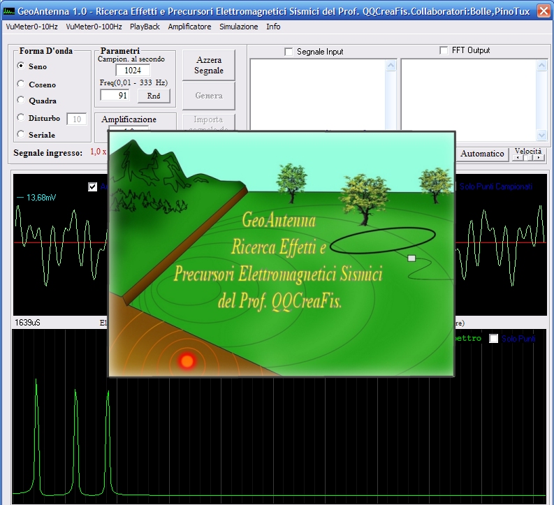
Task: Select the Disturbo waveform radio button
Action: [x=21, y=117]
